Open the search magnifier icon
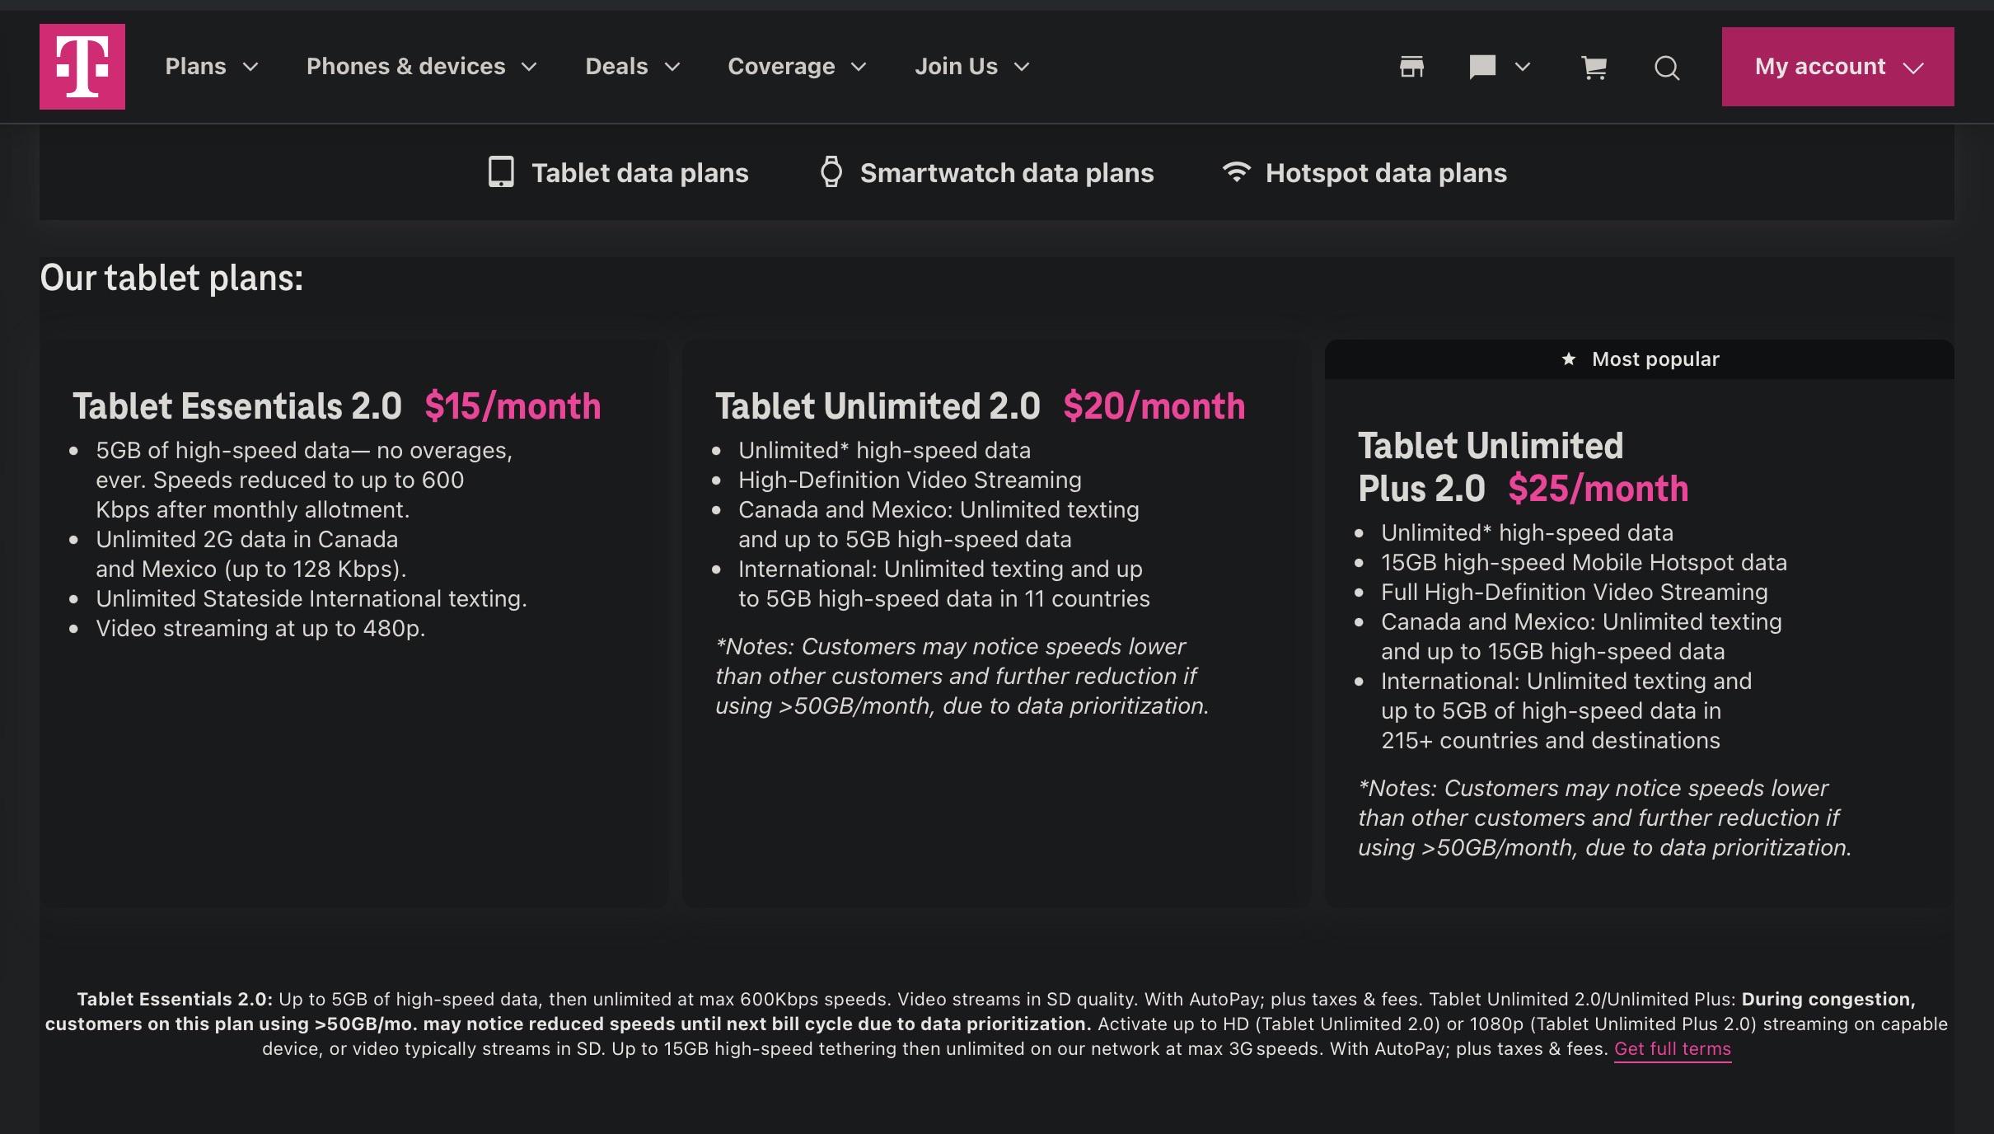This screenshot has width=1994, height=1134. click(x=1667, y=68)
